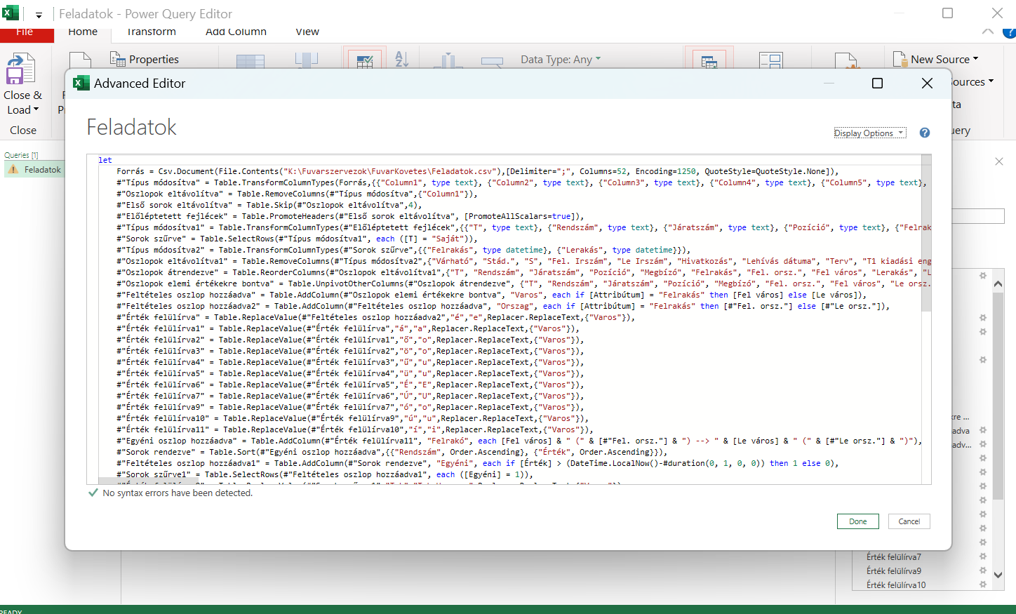Switch to the Transform ribbon tab
The image size is (1016, 614).
point(152,32)
